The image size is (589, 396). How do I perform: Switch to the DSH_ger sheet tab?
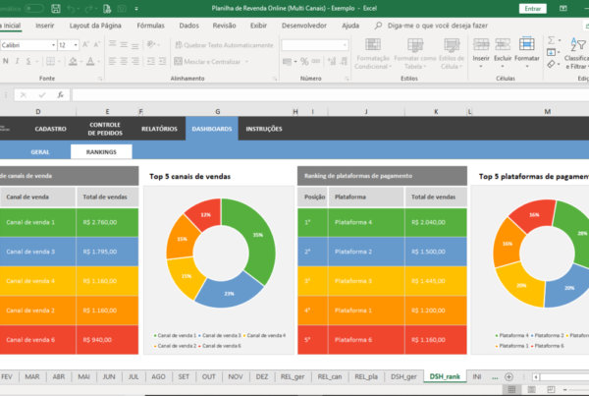pyautogui.click(x=403, y=376)
